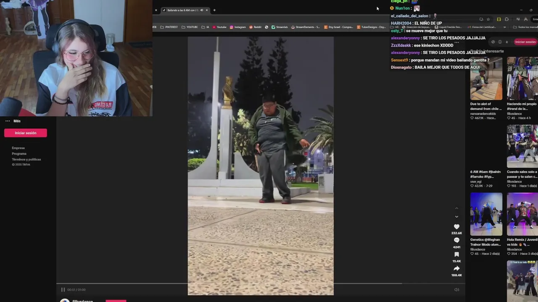The height and width of the screenshot is (302, 538).
Task: Open the 'Liquid Freckle Pen' bookmark
Action: [448, 27]
